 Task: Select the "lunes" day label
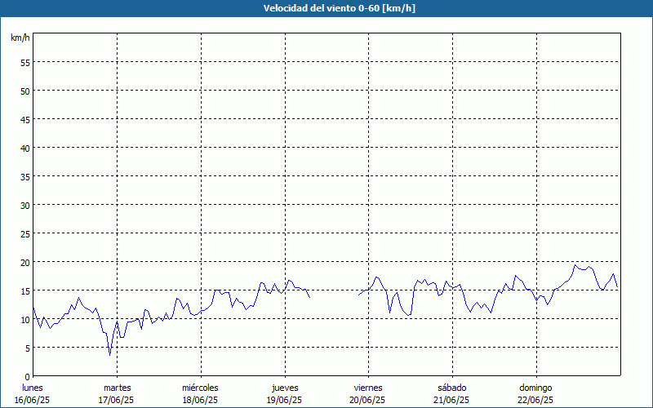33,388
